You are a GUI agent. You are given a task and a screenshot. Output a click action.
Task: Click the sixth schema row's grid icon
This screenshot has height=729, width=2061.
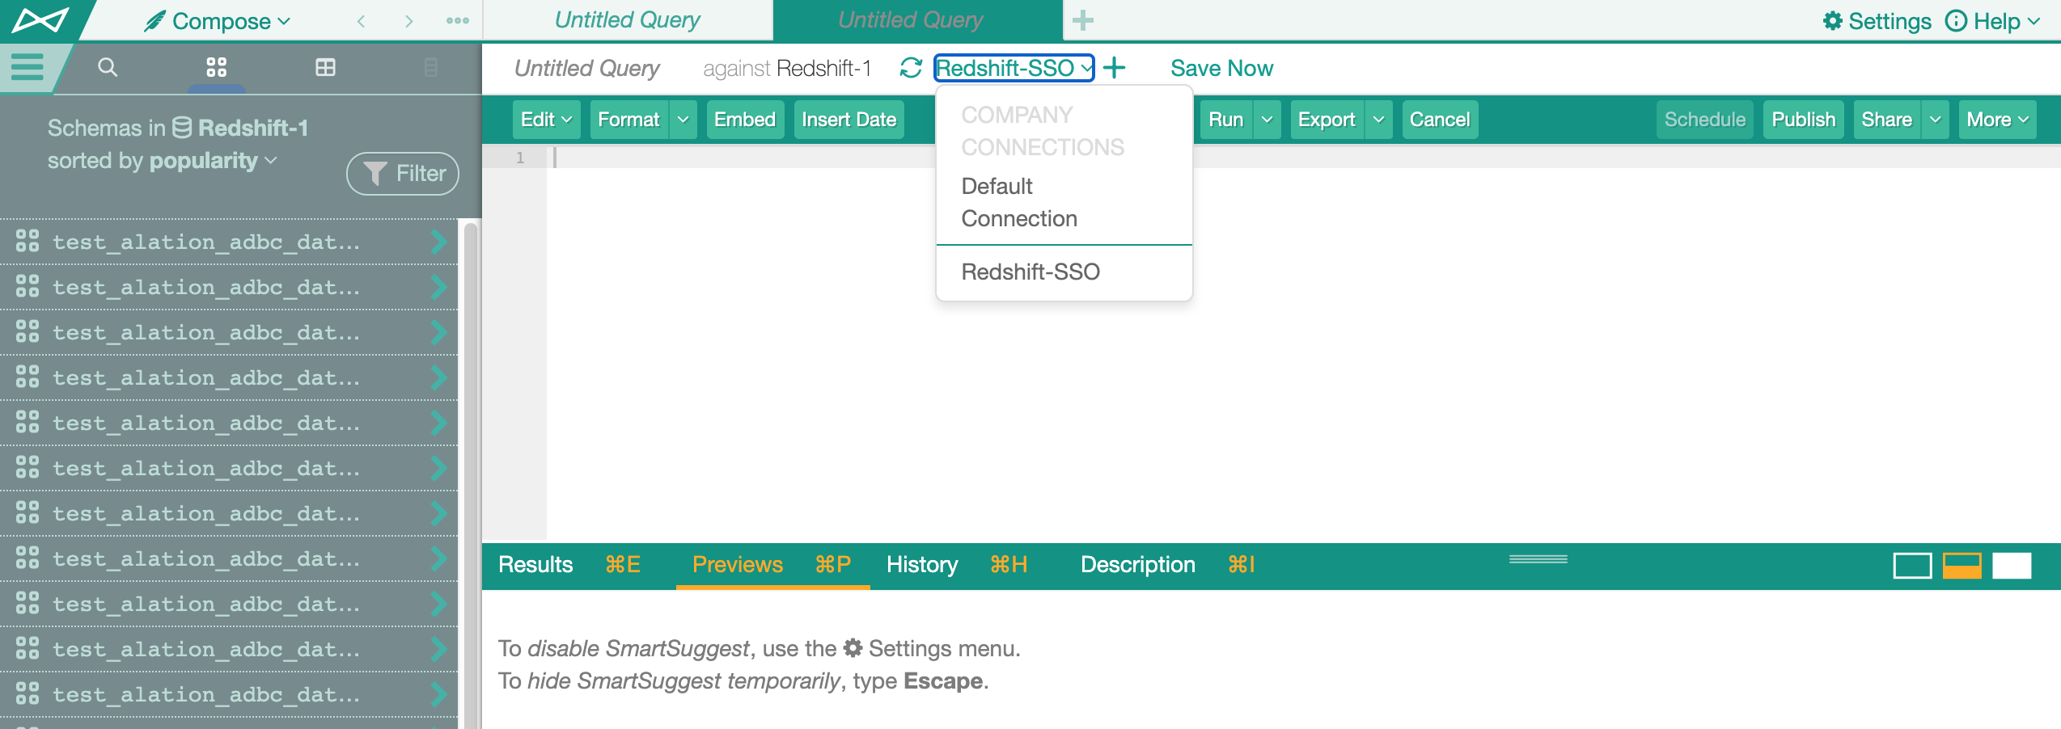(x=28, y=467)
